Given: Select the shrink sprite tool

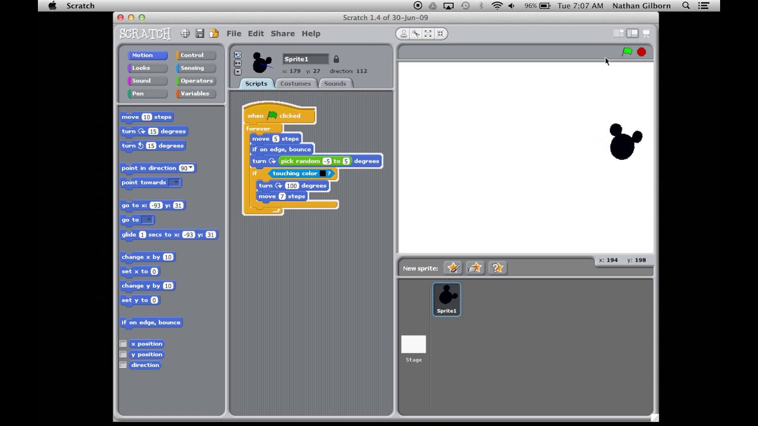Looking at the screenshot, I should click(441, 34).
